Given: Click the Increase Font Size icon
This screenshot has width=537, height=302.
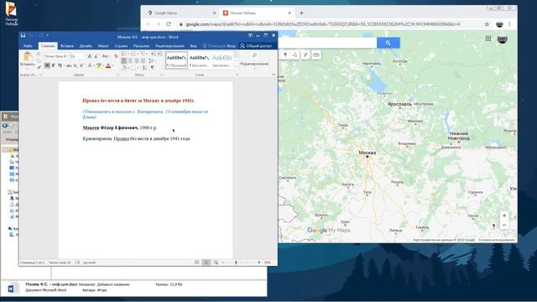Looking at the screenshot, I should point(90,56).
